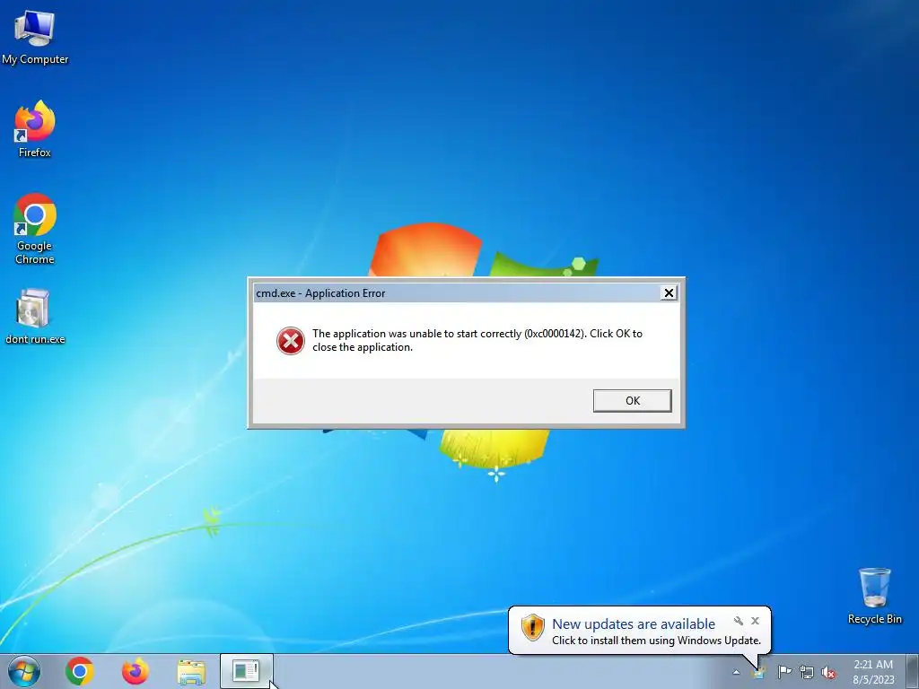919x689 pixels.
Task: Select the Firefox desktop shortcut
Action: pos(35,129)
